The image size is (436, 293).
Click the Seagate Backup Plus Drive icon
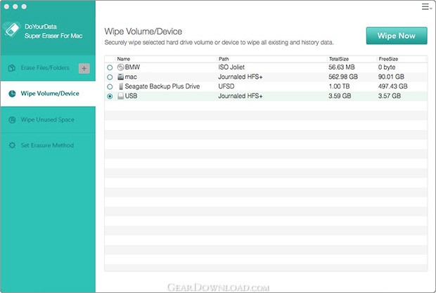click(x=121, y=86)
